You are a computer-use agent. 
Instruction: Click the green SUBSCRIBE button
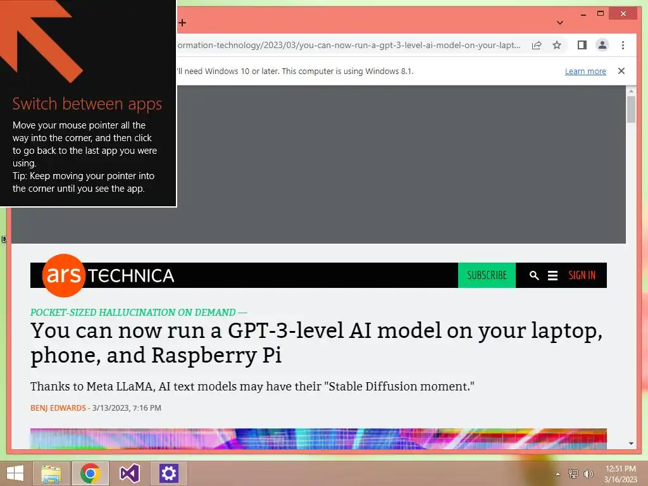coord(487,275)
